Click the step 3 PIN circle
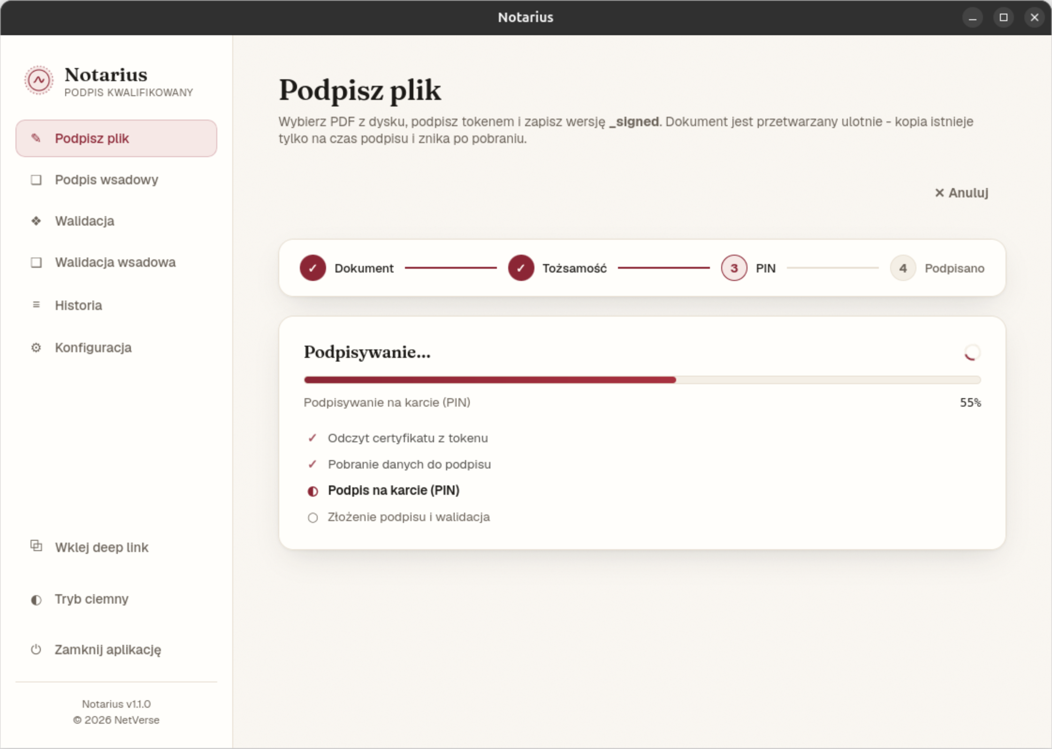Screen dimensions: 1052x749 (x=734, y=268)
